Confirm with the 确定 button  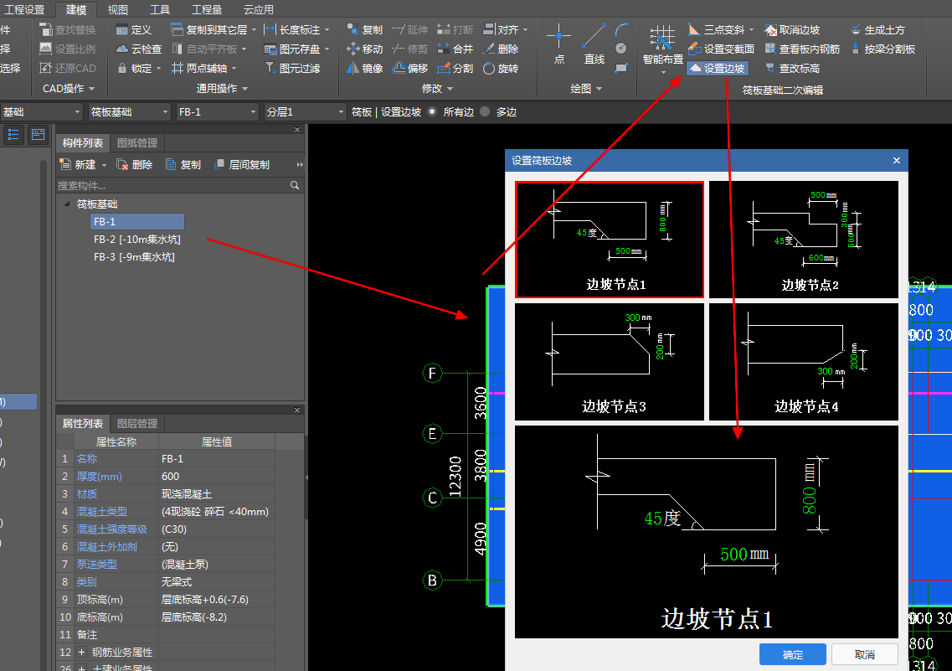point(792,654)
